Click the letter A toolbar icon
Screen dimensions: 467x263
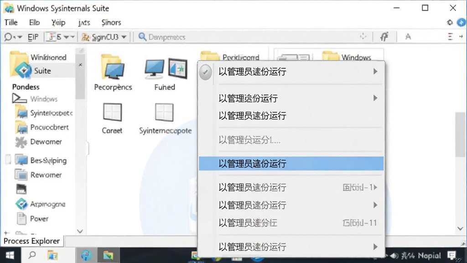(408, 37)
